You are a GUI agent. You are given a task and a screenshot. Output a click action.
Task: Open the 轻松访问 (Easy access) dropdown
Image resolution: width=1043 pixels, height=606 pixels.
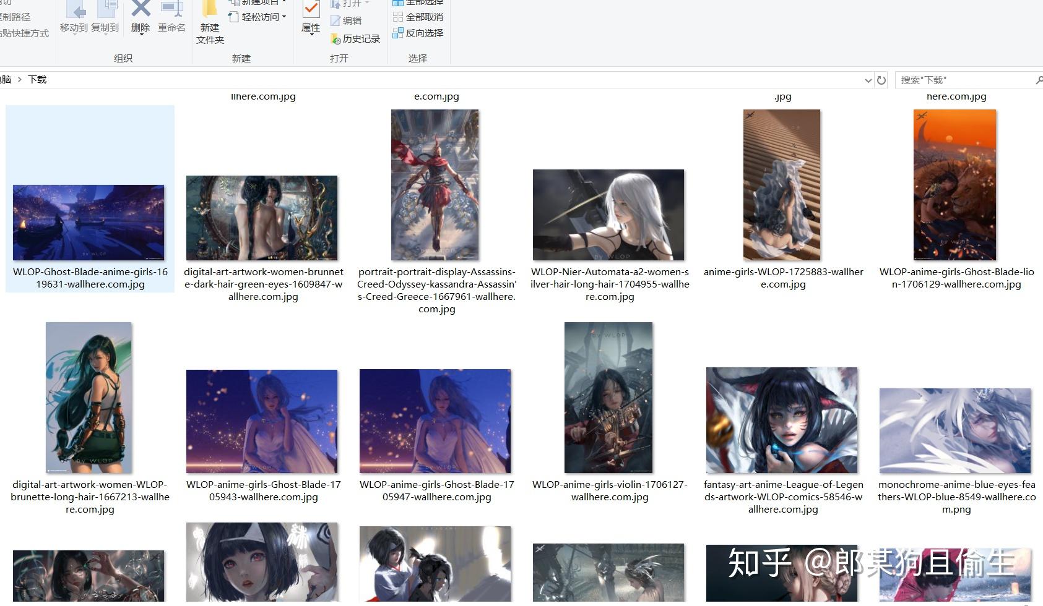click(x=258, y=17)
